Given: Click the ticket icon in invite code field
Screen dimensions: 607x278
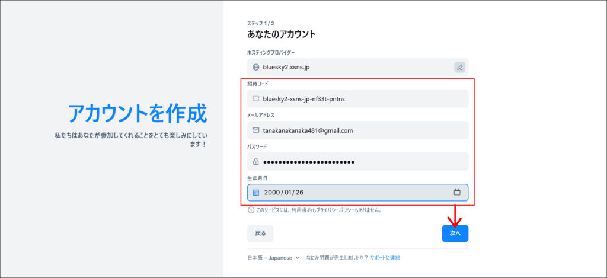Looking at the screenshot, I should click(x=255, y=99).
